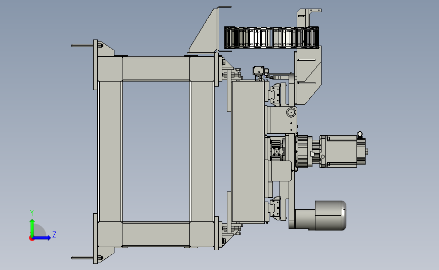
Task: Select the planetary gearbox next to the servo motor
Action: coord(305,151)
